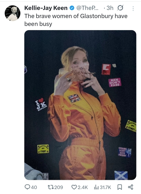Viewport: 141px width, 194px height.
Task: Like the post with the heart icon
Action: click(x=74, y=187)
